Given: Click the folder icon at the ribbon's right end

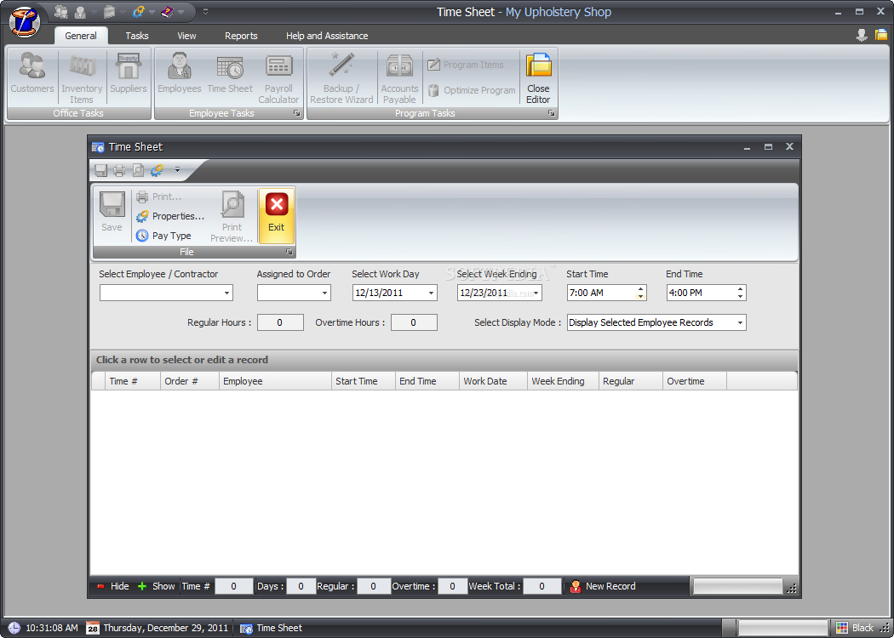Looking at the screenshot, I should click(x=881, y=35).
